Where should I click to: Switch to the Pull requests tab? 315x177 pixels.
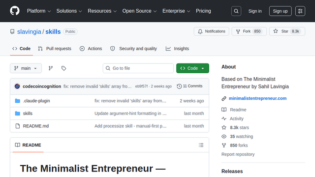55,49
